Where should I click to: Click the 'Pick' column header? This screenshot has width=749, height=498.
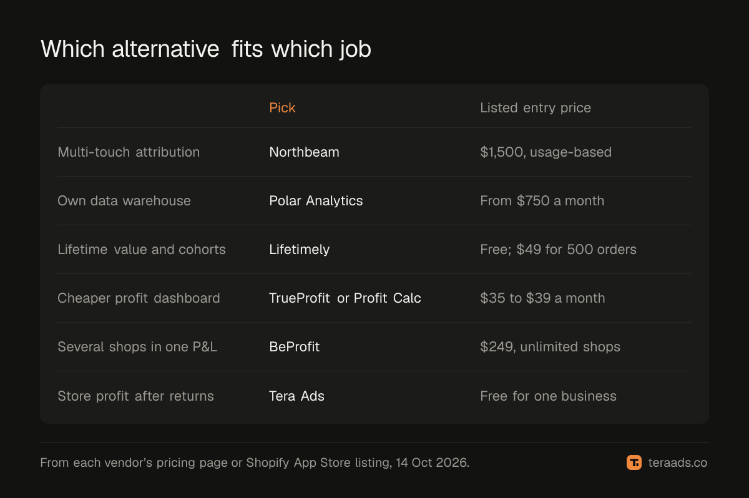[x=282, y=107]
